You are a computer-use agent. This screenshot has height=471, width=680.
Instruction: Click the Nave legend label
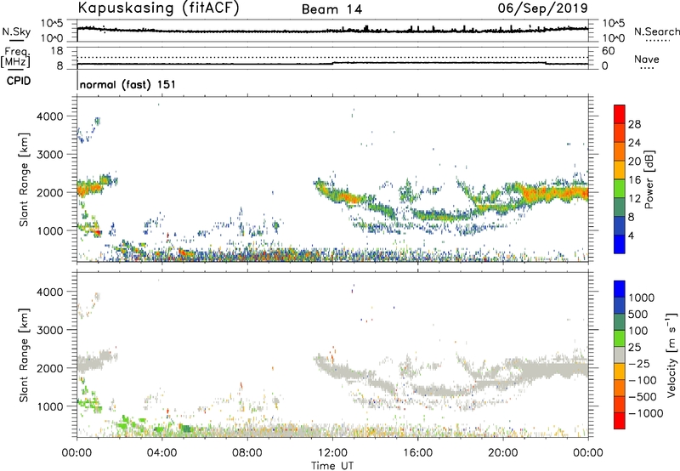(647, 59)
